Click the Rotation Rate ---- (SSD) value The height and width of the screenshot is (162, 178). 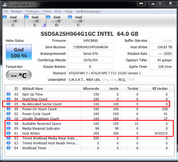[x=161, y=53]
